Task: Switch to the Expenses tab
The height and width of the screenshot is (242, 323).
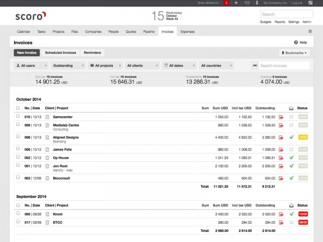Action: tap(187, 32)
